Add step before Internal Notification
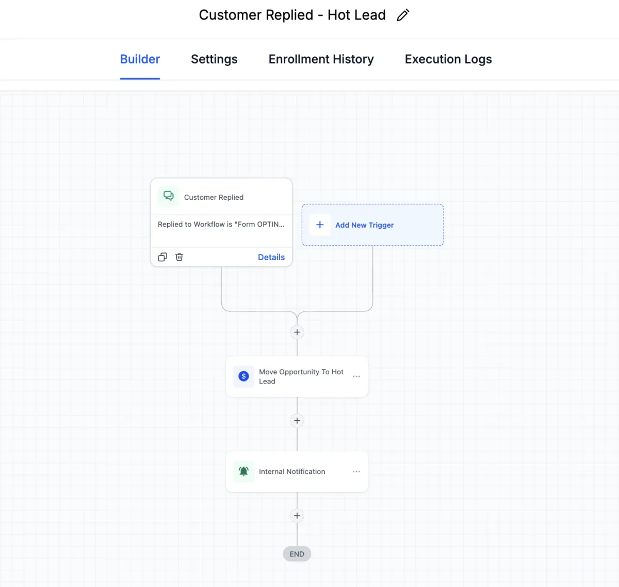Image resolution: width=619 pixels, height=587 pixels. click(x=297, y=420)
